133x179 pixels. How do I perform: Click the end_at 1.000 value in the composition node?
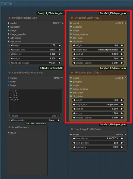115,113
